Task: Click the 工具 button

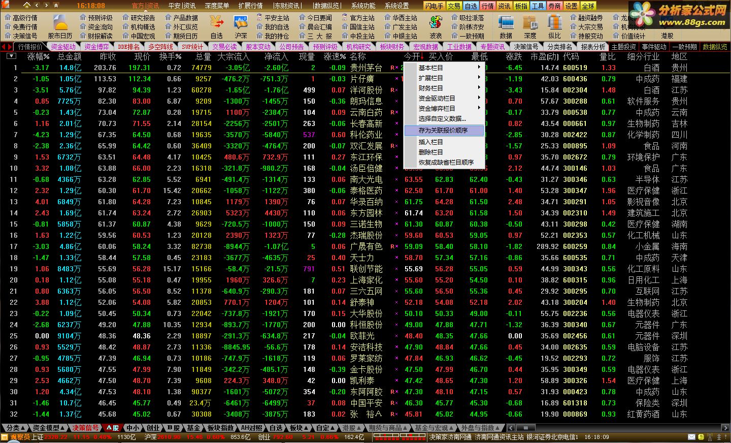Action: point(538,6)
